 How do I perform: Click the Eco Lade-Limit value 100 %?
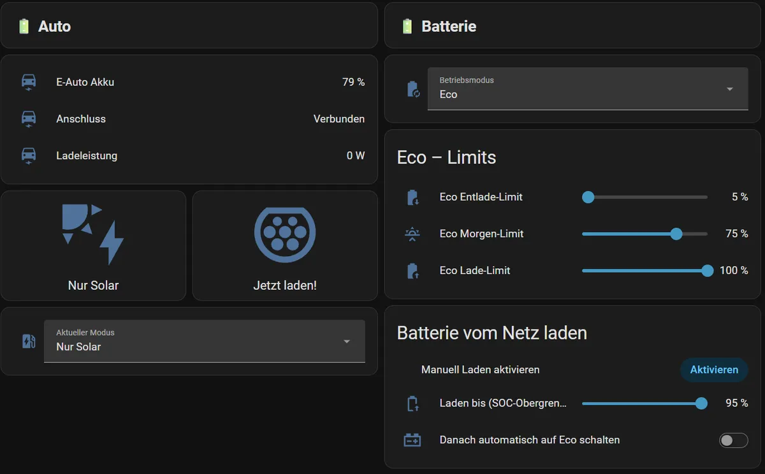coord(734,271)
